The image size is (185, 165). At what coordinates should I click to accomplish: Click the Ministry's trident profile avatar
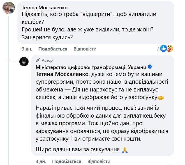click(x=24, y=61)
